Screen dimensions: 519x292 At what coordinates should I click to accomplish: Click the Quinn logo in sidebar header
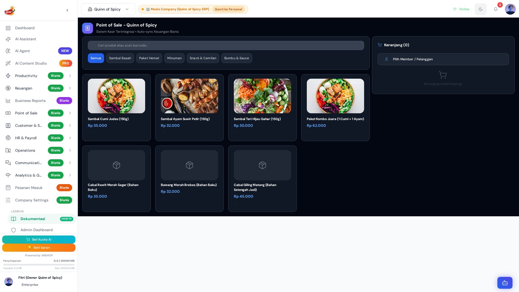(x=10, y=11)
